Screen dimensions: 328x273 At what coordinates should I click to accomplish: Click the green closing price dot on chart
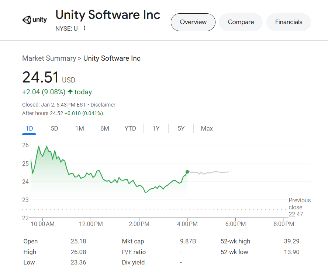coord(187,172)
